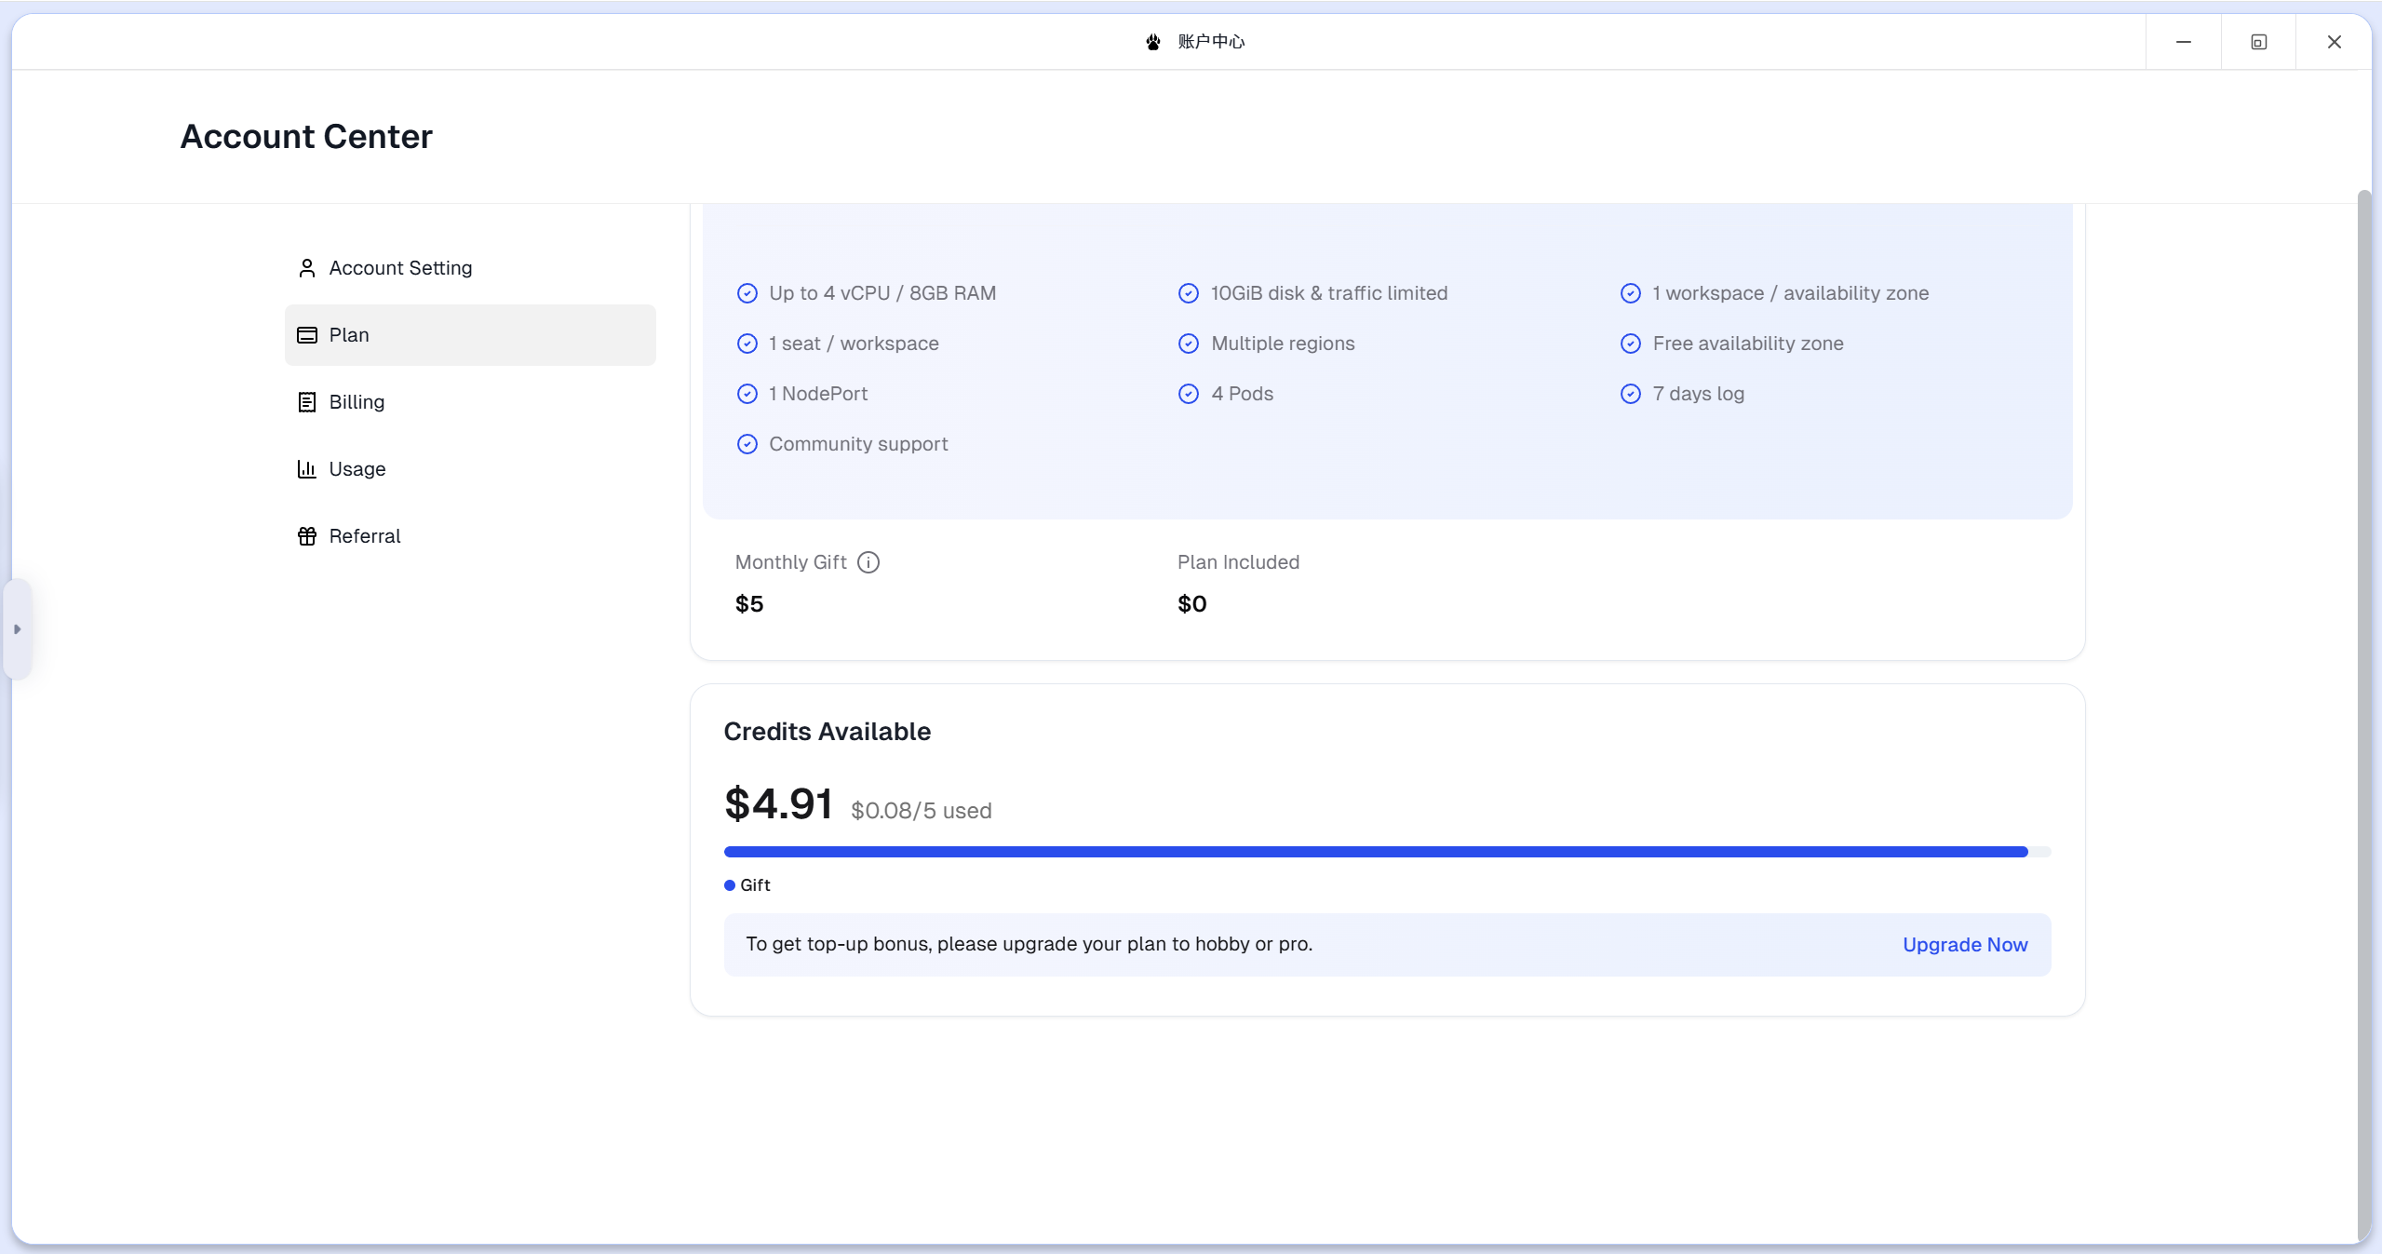The image size is (2382, 1254).
Task: Click the credits usage progress bar
Action: (1385, 852)
